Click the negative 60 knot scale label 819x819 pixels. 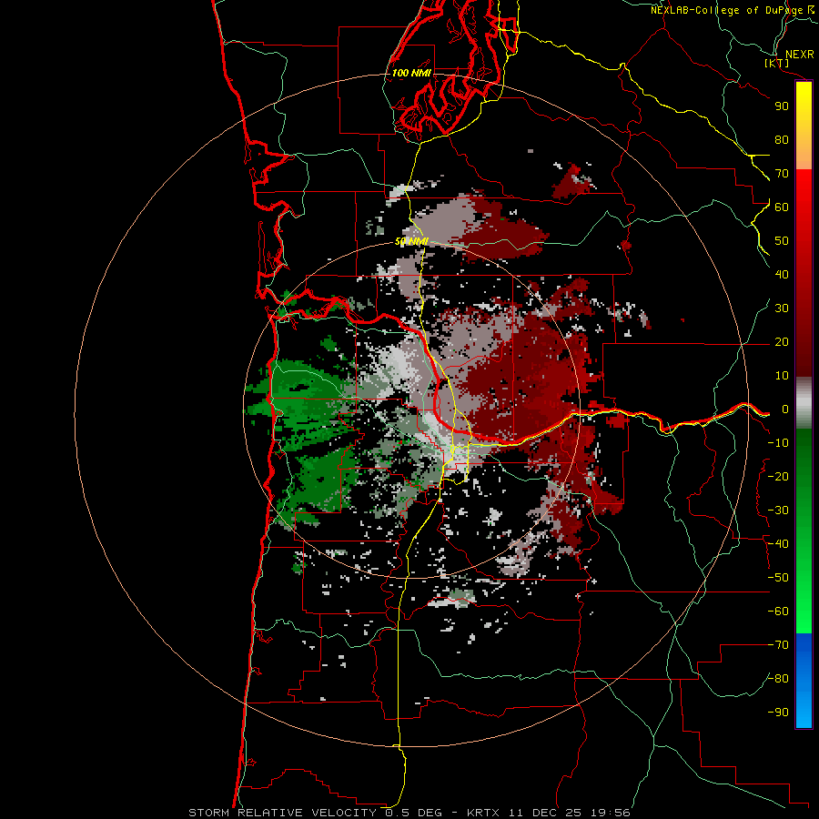(778, 612)
